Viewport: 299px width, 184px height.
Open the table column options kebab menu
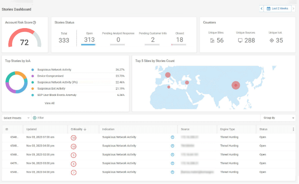[293, 129]
